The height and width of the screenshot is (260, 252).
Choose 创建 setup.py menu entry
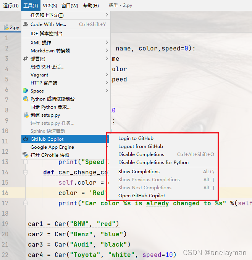[x=66, y=115]
